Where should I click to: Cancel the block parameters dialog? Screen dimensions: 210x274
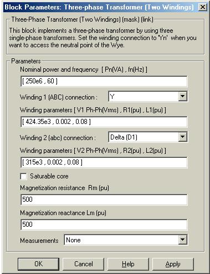click(x=83, y=264)
